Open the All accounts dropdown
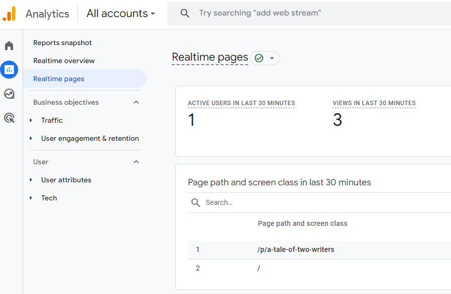This screenshot has width=451, height=294. 120,14
